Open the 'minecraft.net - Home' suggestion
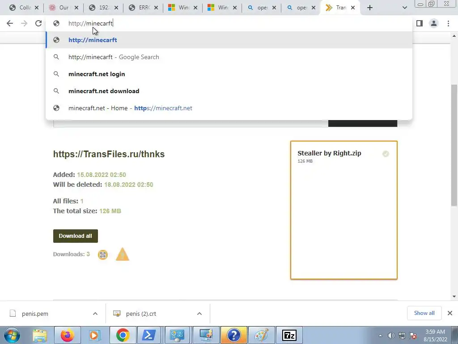Screen dimensions: 458x344 click(229, 108)
